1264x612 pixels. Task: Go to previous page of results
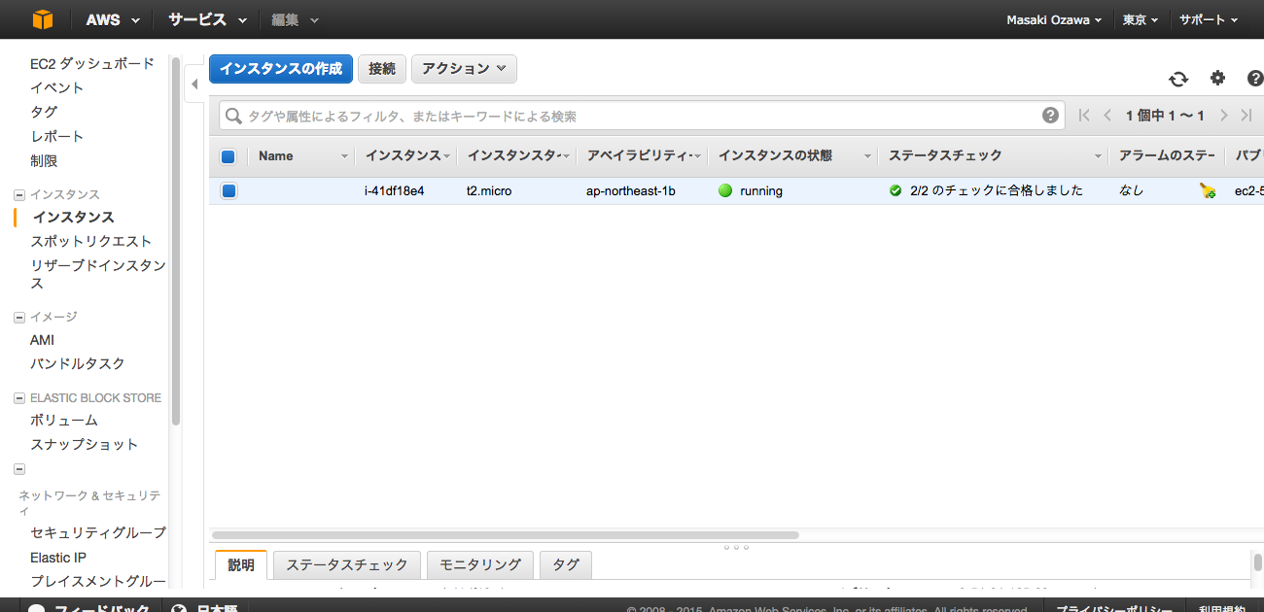pyautogui.click(x=1107, y=116)
